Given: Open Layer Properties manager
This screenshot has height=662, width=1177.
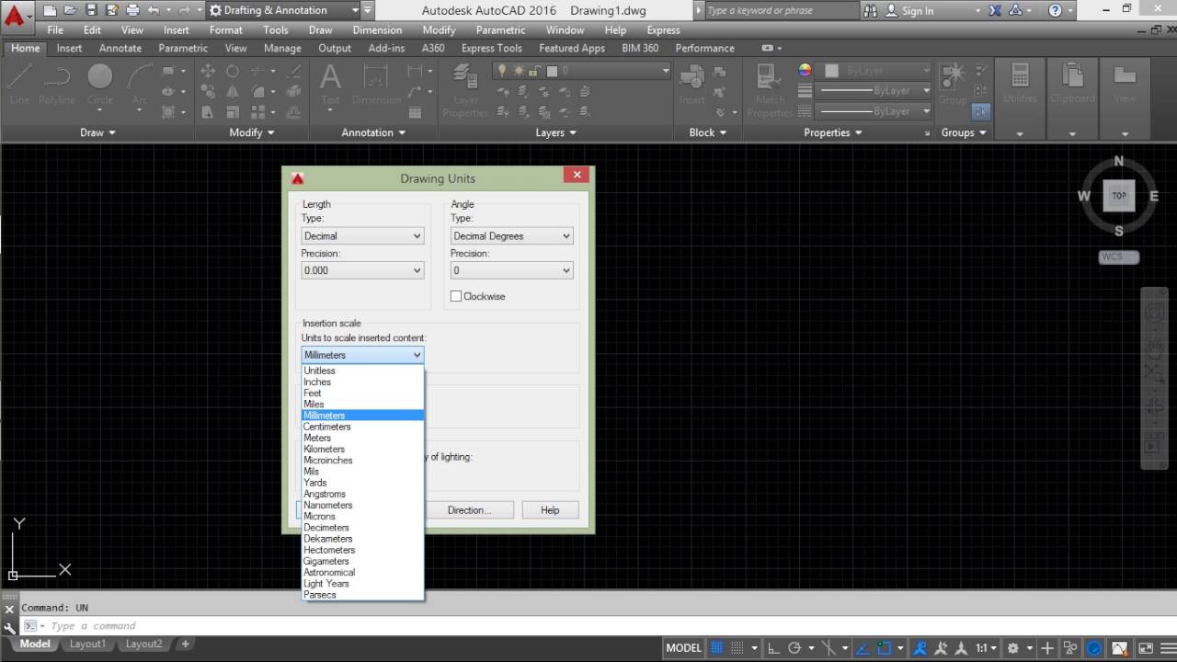Looking at the screenshot, I should 465,90.
